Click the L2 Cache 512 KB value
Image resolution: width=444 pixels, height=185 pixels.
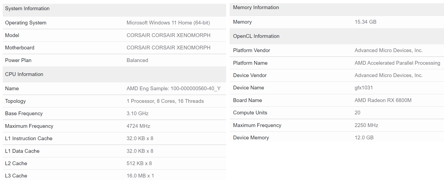pos(139,164)
